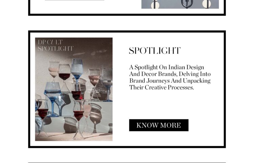Click the partial button edge in the card above
254x163 pixels.
tap(75, 0)
